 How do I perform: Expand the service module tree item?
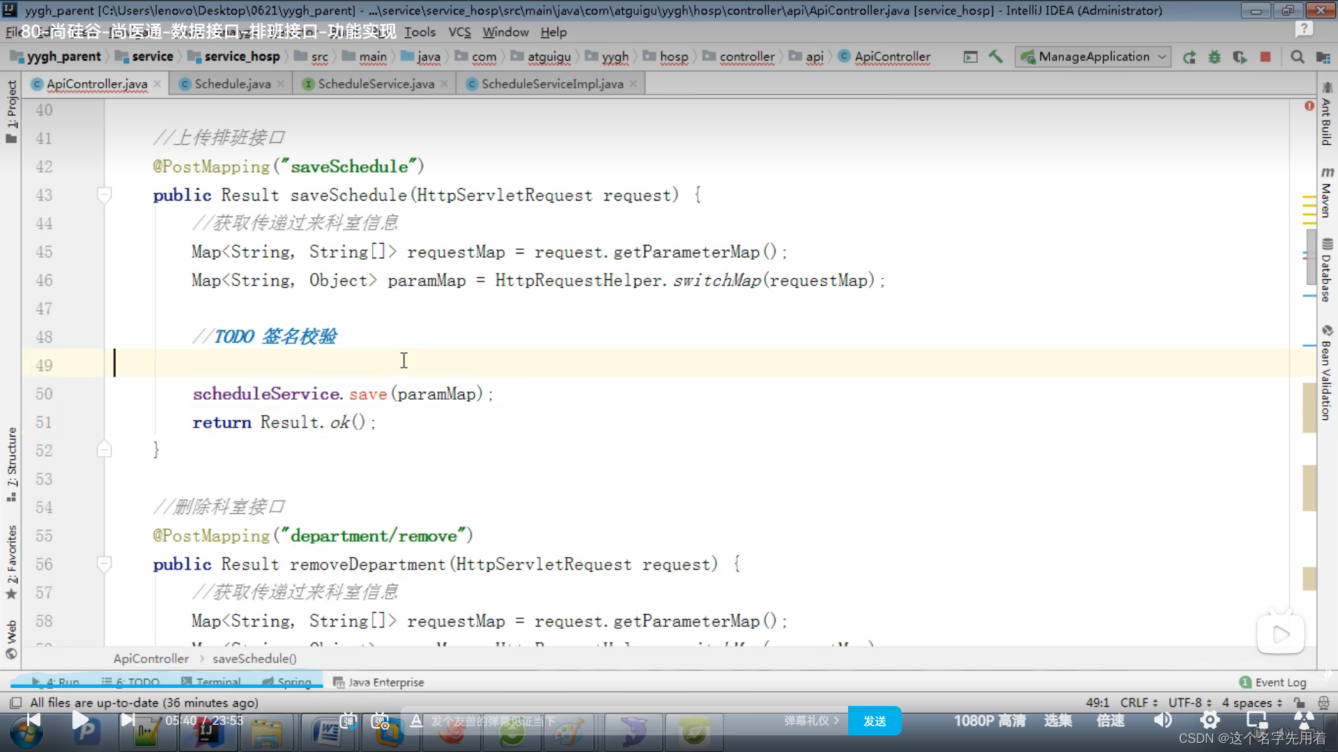153,56
